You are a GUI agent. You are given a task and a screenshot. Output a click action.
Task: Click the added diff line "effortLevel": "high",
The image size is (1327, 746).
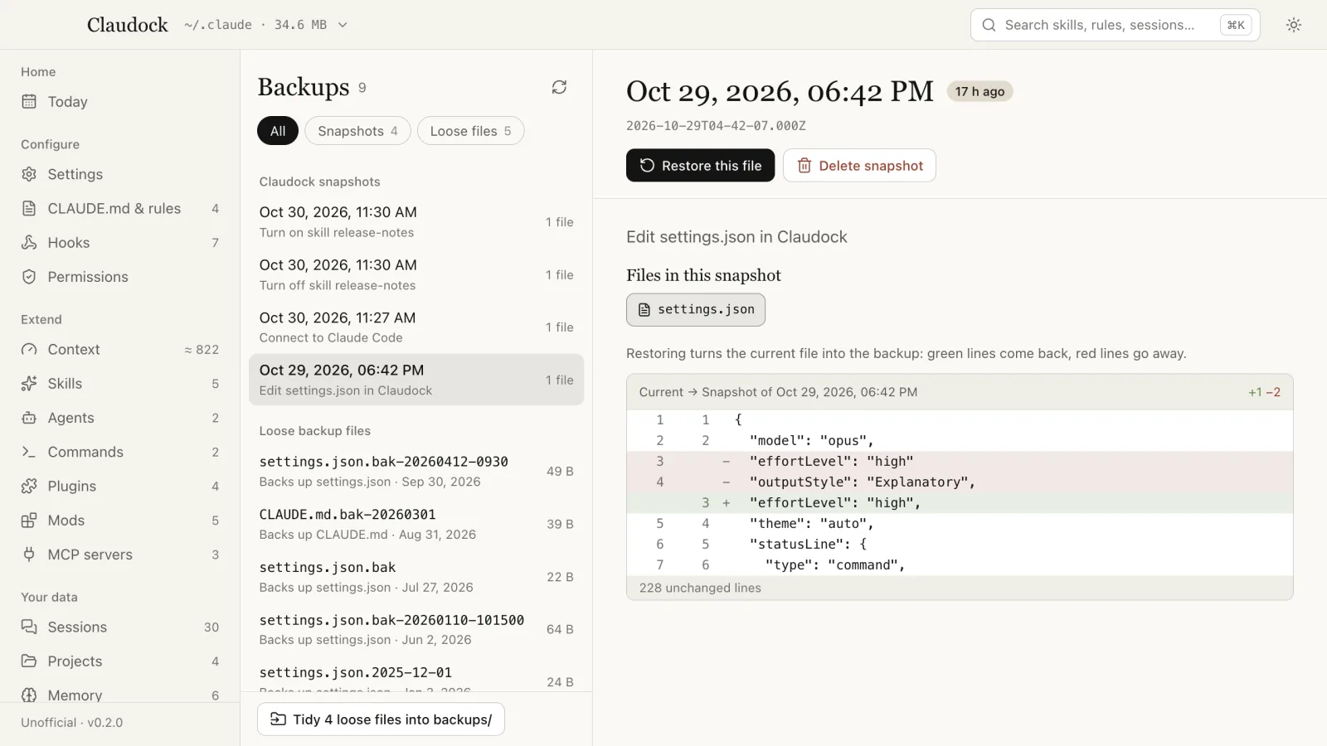pyautogui.click(x=960, y=502)
